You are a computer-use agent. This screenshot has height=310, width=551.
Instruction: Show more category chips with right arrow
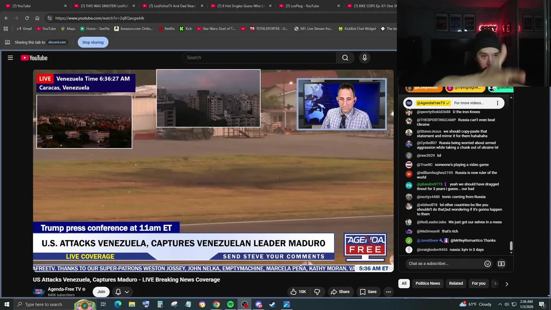pyautogui.click(x=507, y=284)
